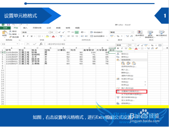
Task: Click the Redo arrow in quick access toolbar
Action: (x=21, y=25)
